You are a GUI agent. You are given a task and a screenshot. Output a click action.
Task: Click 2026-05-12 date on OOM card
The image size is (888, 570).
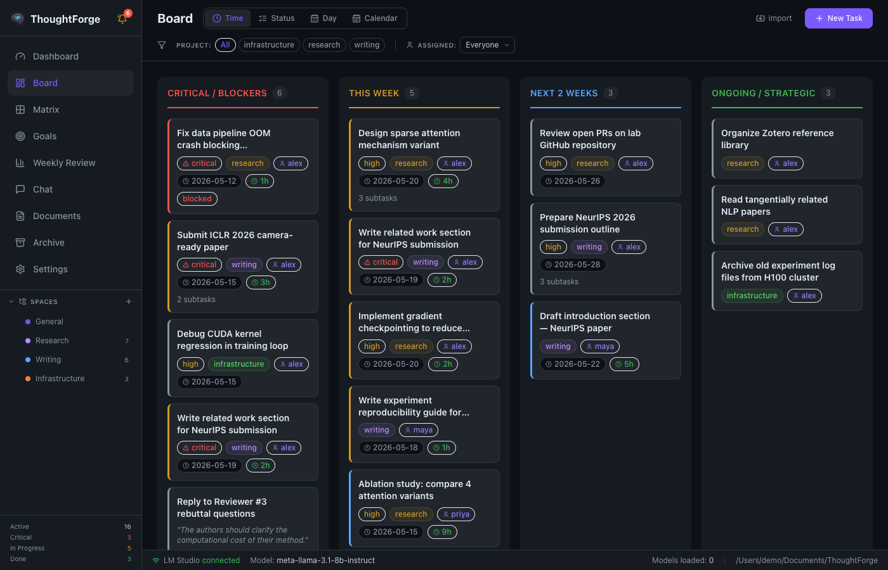click(209, 181)
